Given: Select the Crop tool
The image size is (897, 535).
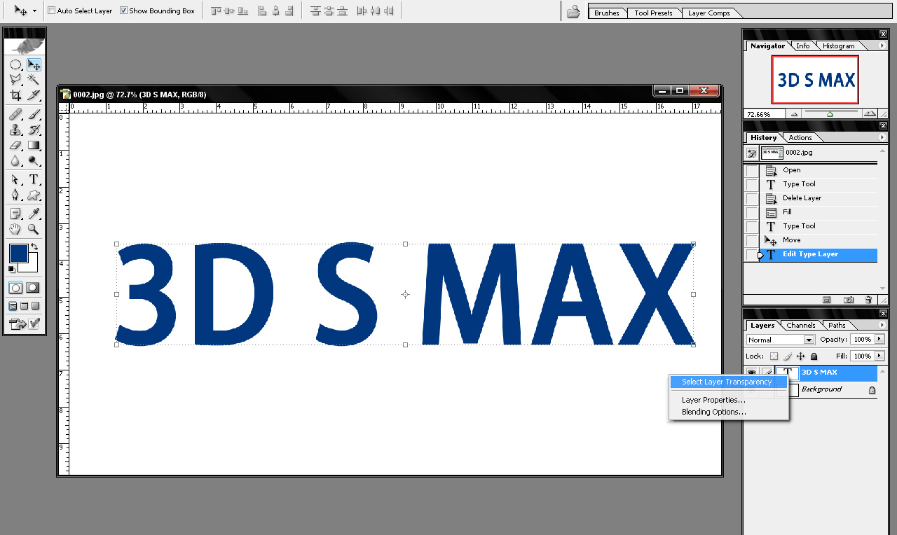Looking at the screenshot, I should coord(15,95).
